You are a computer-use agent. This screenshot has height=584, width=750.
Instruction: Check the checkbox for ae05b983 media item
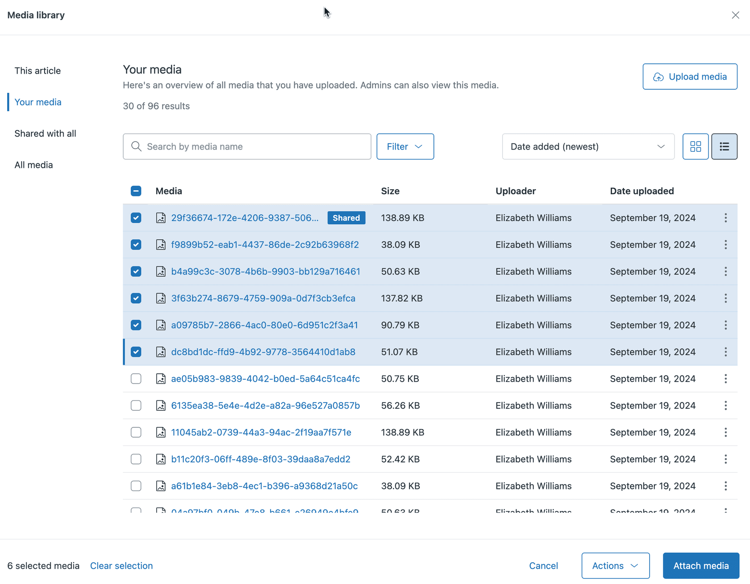click(136, 379)
